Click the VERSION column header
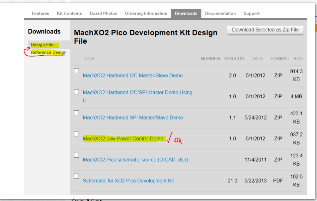Image resolution: width=317 pixels, height=201 pixels. point(234,58)
